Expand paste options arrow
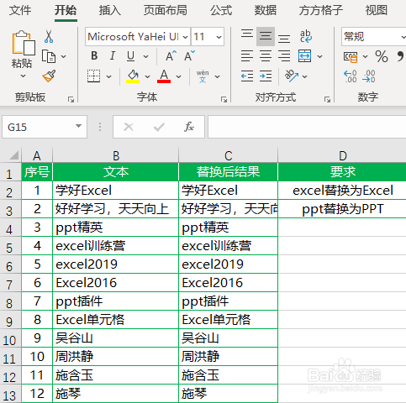Screen dimensions: 406x403 [x=23, y=76]
